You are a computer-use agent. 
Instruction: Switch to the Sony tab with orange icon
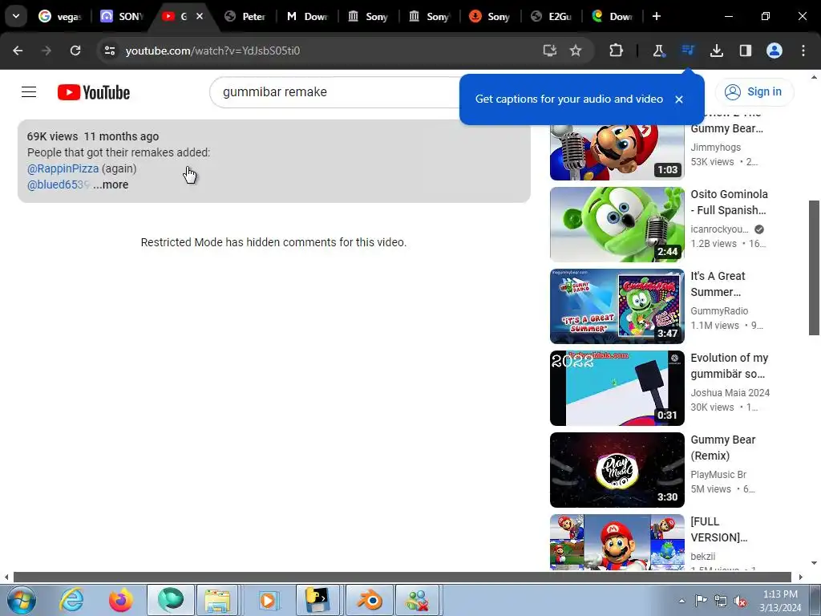pos(490,16)
